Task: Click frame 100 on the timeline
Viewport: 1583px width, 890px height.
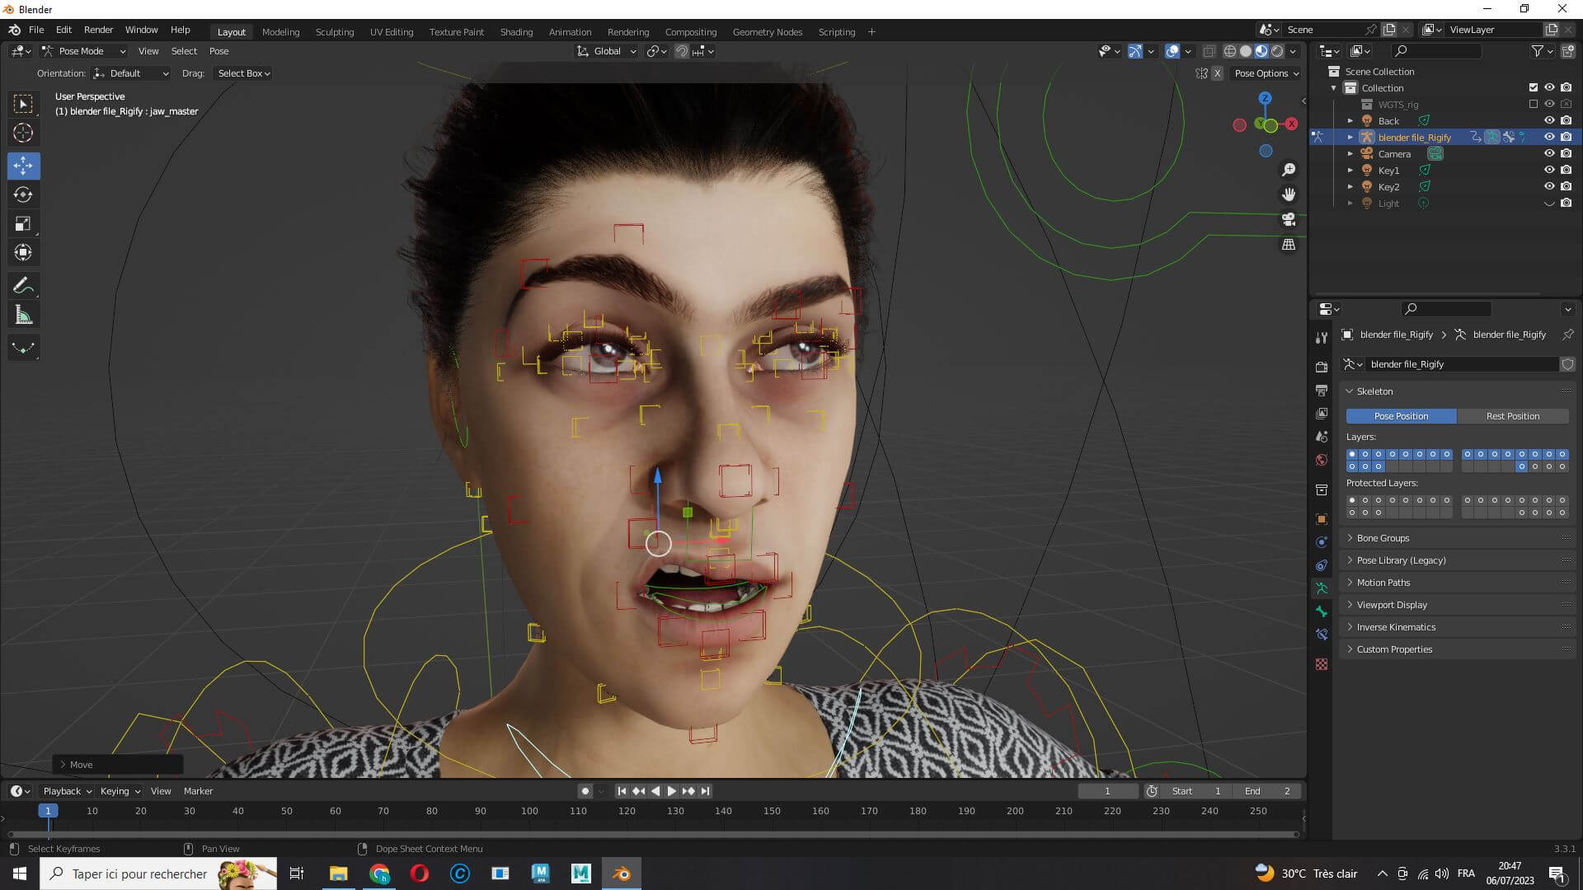Action: click(529, 812)
